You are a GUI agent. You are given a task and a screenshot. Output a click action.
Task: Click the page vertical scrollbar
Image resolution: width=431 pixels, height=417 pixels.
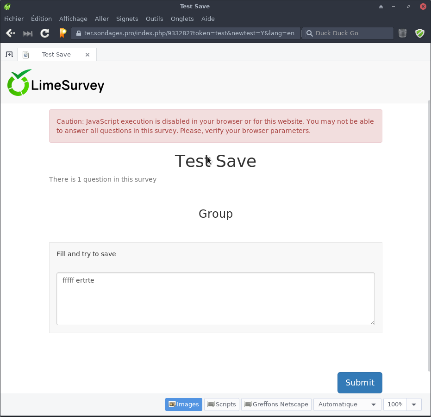(429, 232)
